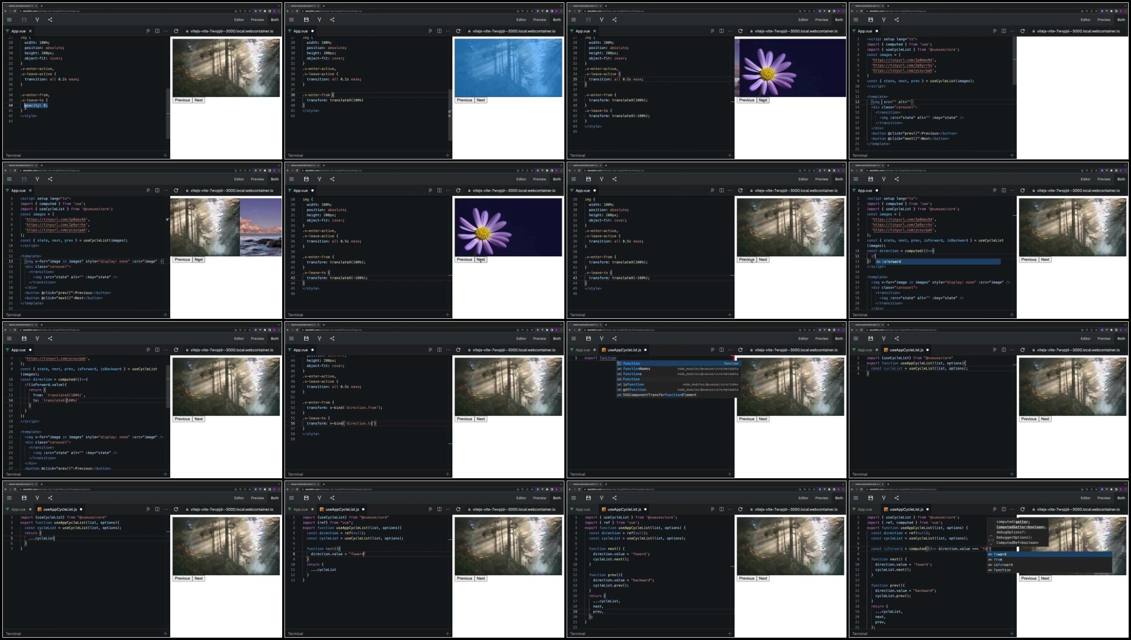Select Editor view in the 'opacity: 0' frame
1131x640 pixels.
pyautogui.click(x=239, y=20)
